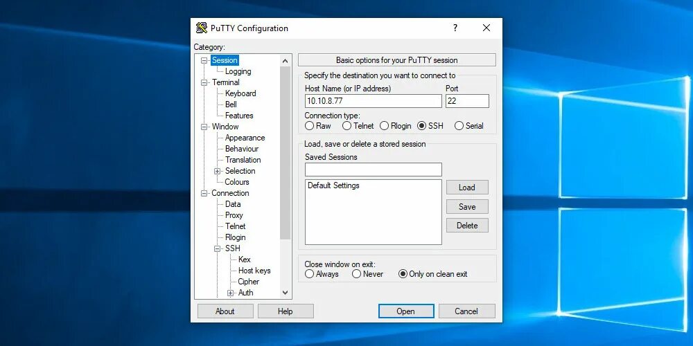Screen dimensions: 693x346
Task: Open the Features category
Action: (x=239, y=115)
